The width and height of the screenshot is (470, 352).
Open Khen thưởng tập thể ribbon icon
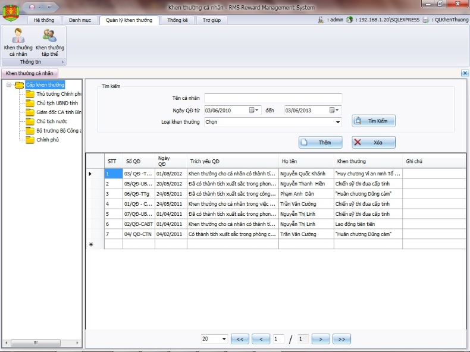50,42
